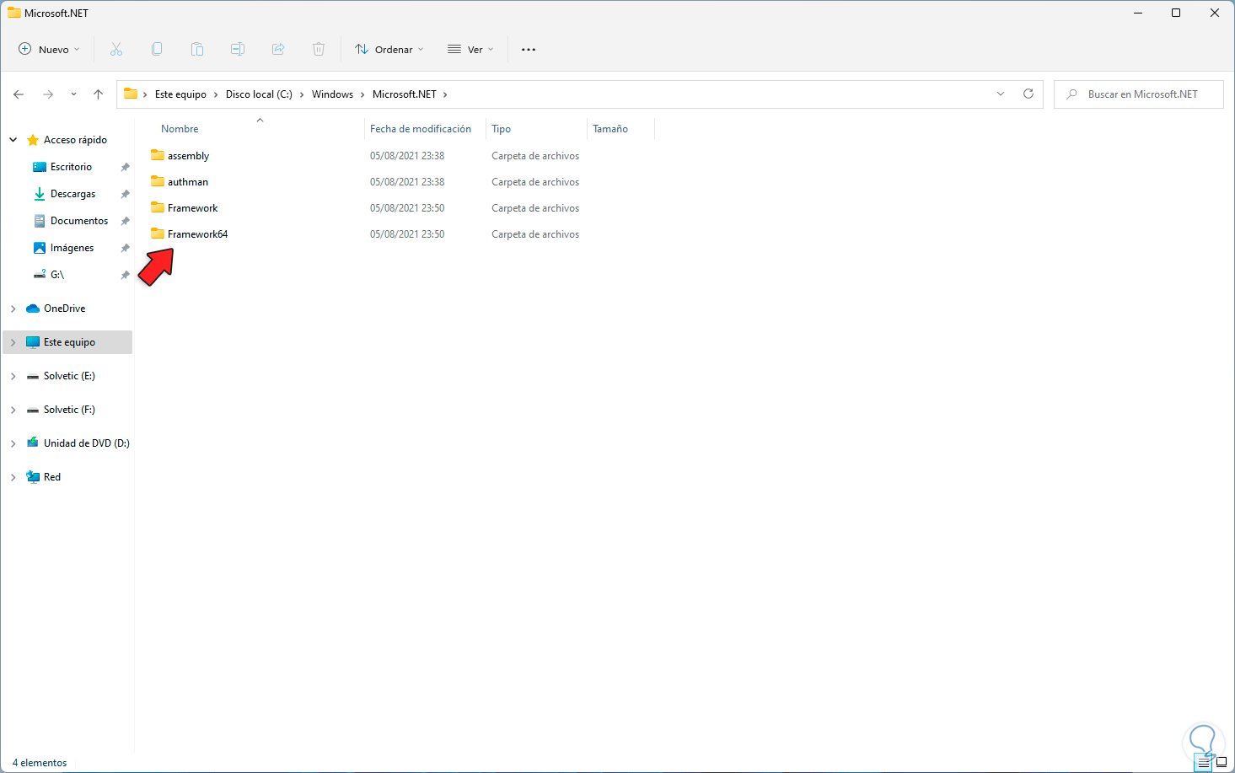Open the Ordenar sort dropdown
This screenshot has height=773, width=1235.
389,50
